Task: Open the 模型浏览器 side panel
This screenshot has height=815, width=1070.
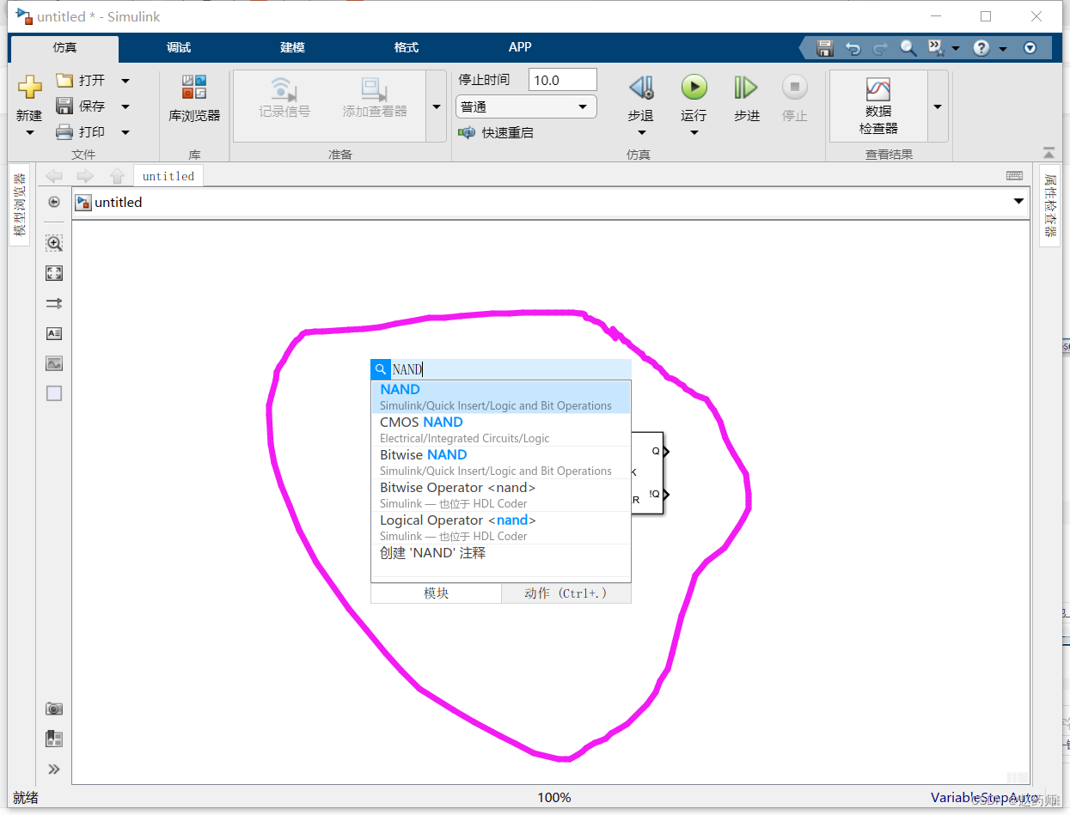Action: click(x=19, y=204)
